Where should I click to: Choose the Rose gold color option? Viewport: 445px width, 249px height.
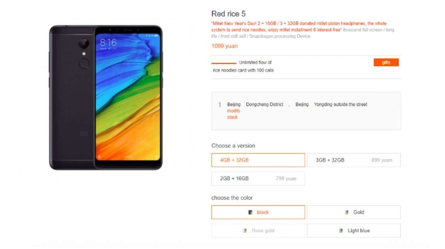tap(258, 230)
